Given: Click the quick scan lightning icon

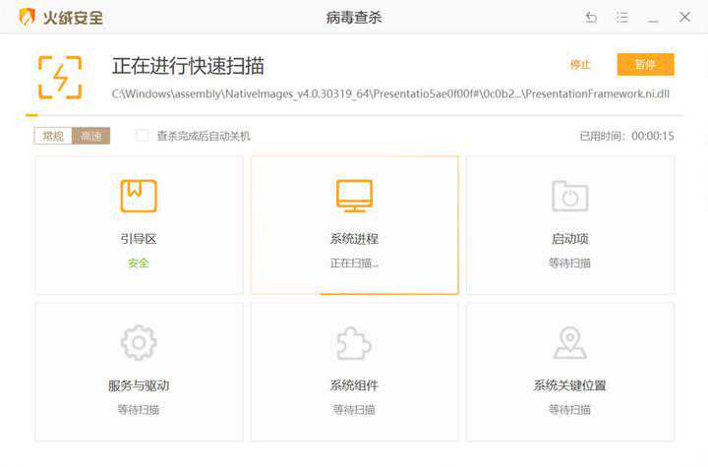Looking at the screenshot, I should [60, 77].
